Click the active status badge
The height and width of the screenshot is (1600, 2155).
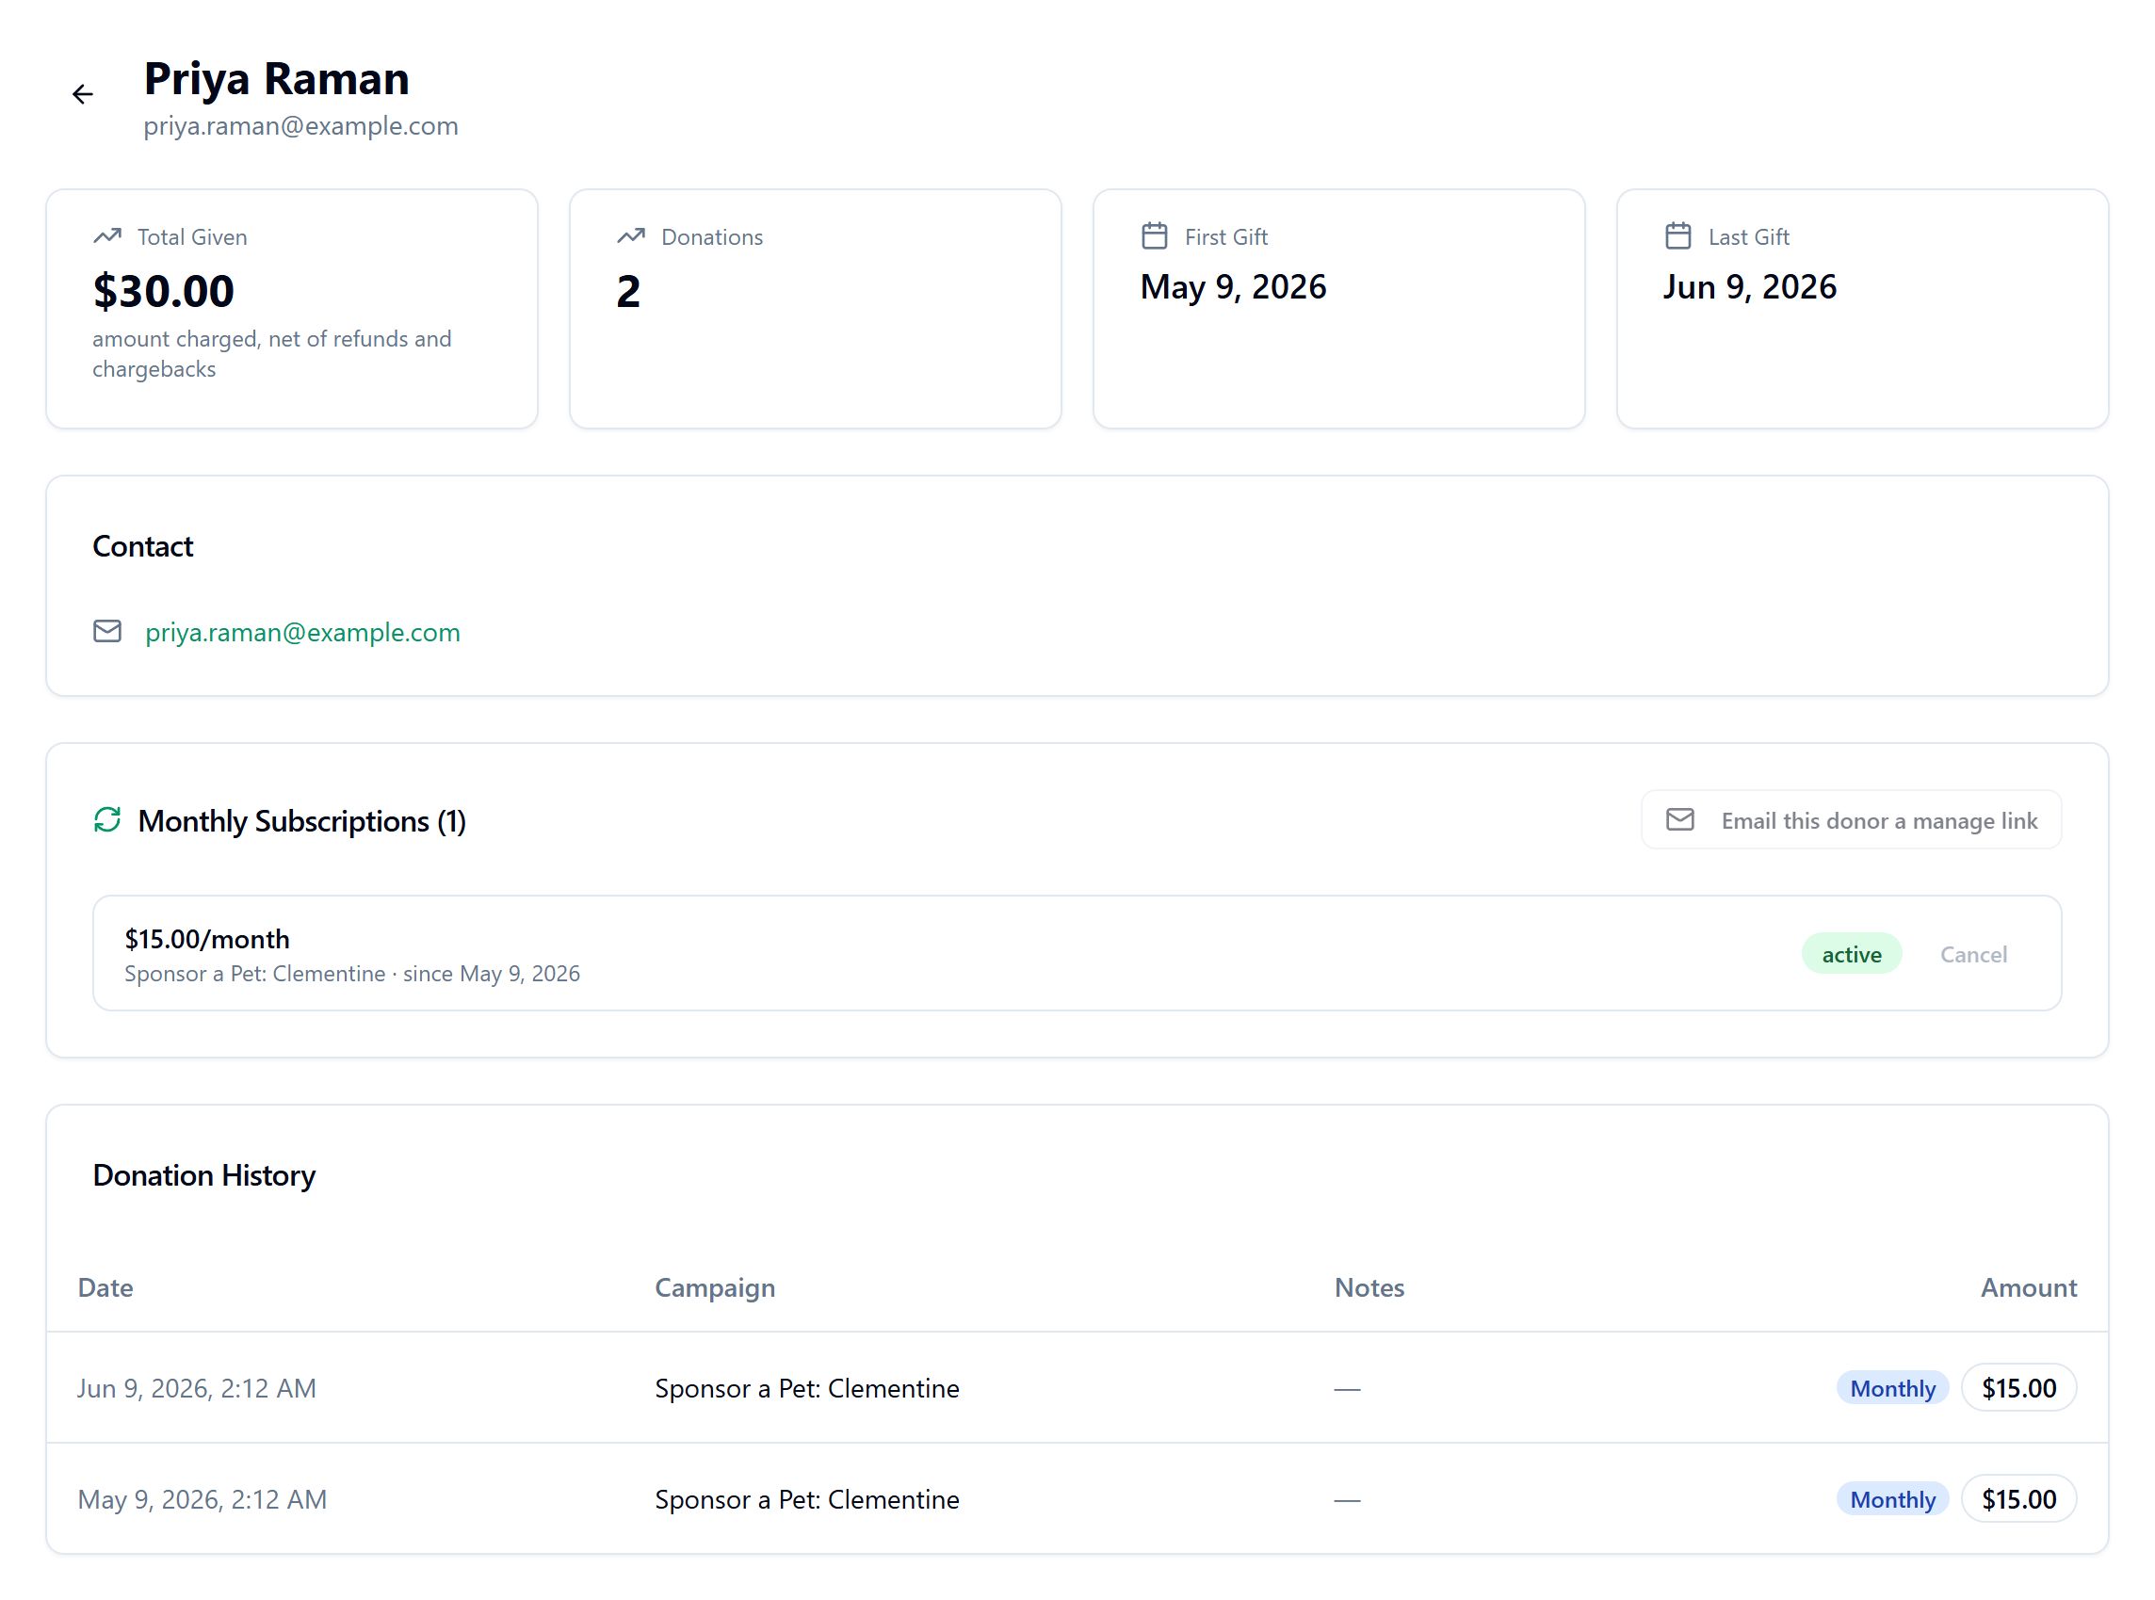(x=1851, y=954)
